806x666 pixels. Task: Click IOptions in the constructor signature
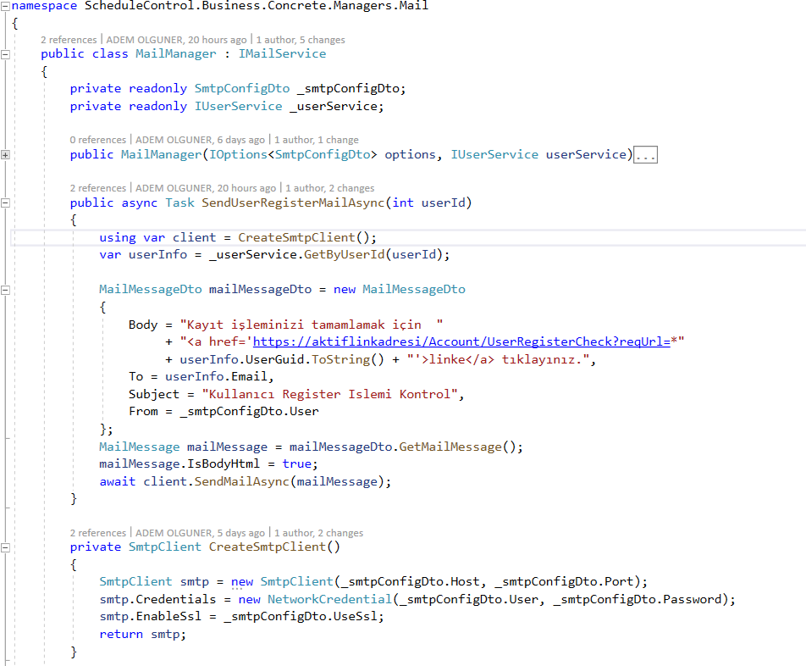pyautogui.click(x=238, y=155)
